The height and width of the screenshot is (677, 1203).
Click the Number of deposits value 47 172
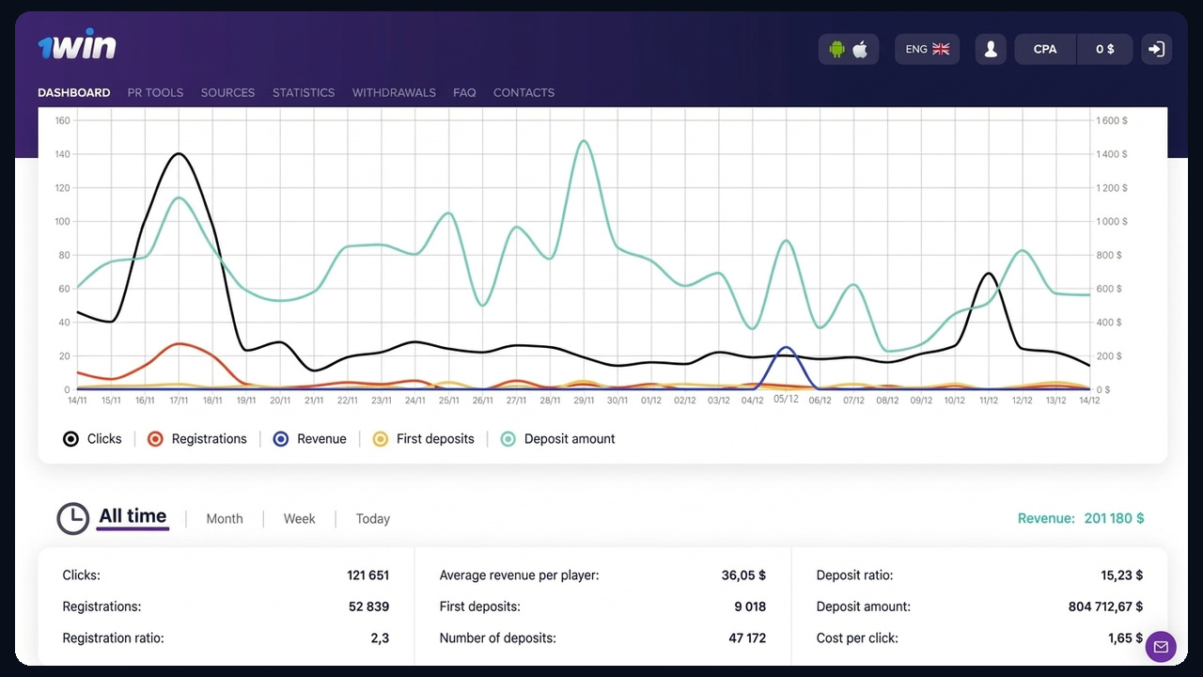pyautogui.click(x=747, y=638)
